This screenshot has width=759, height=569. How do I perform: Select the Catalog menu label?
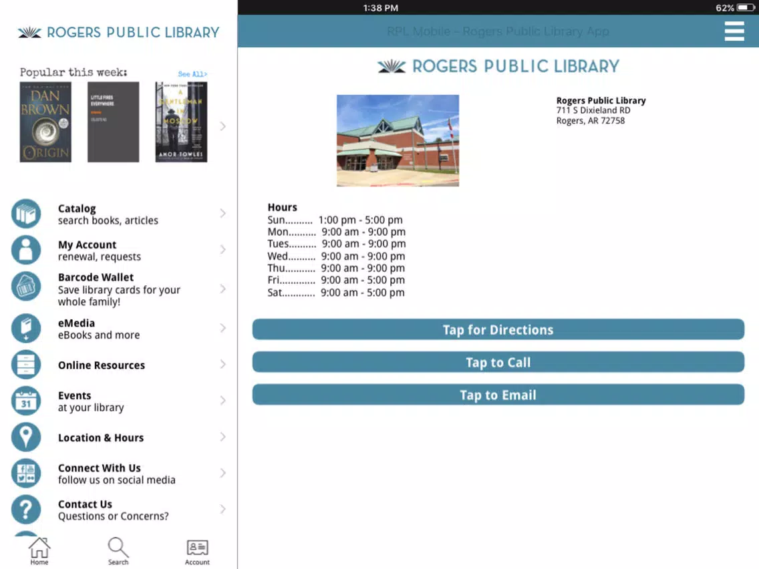77,208
